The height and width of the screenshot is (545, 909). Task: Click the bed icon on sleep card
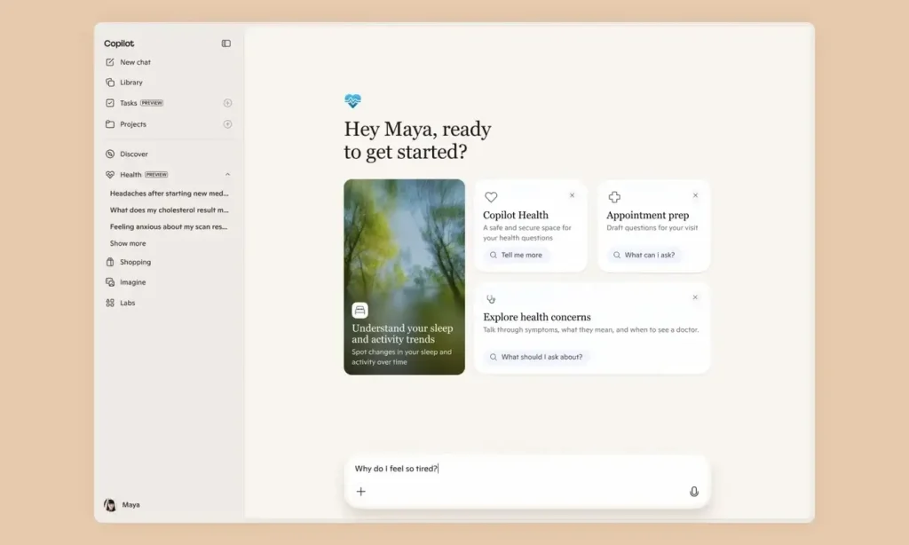click(360, 310)
